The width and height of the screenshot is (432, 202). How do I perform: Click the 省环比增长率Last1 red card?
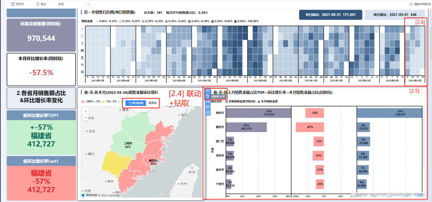tap(40, 178)
